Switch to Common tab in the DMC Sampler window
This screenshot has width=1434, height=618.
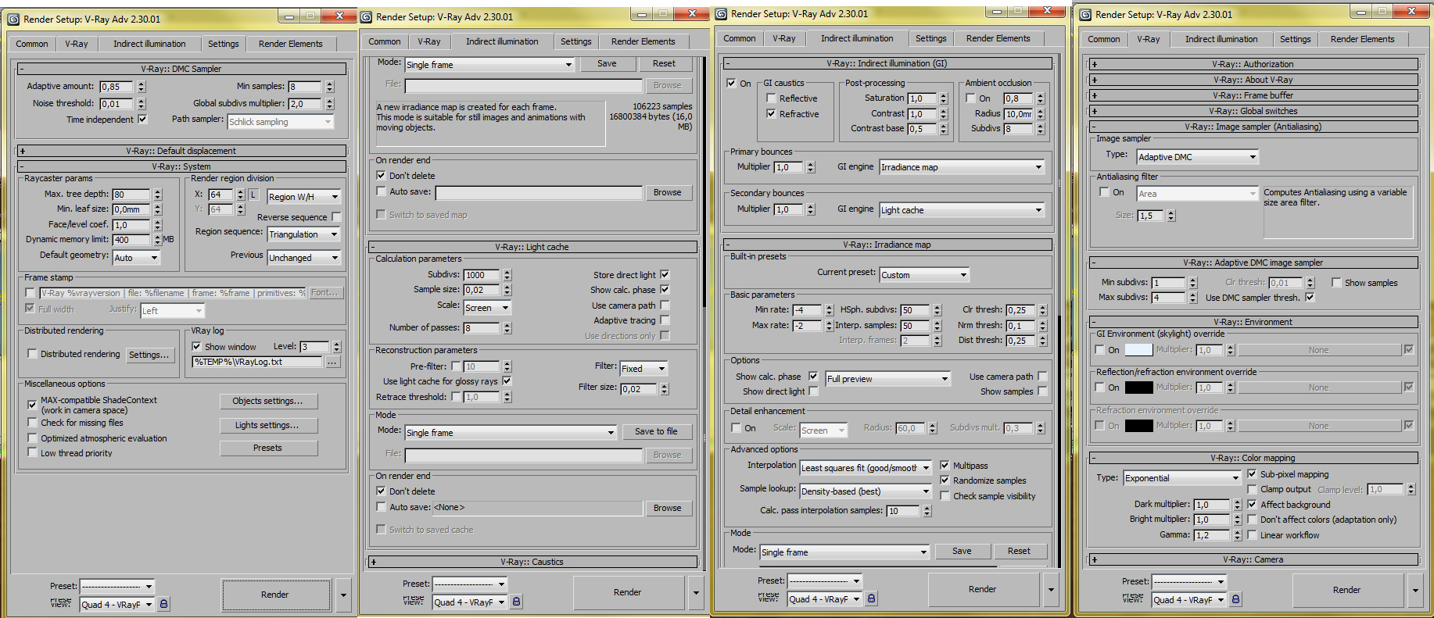click(32, 44)
